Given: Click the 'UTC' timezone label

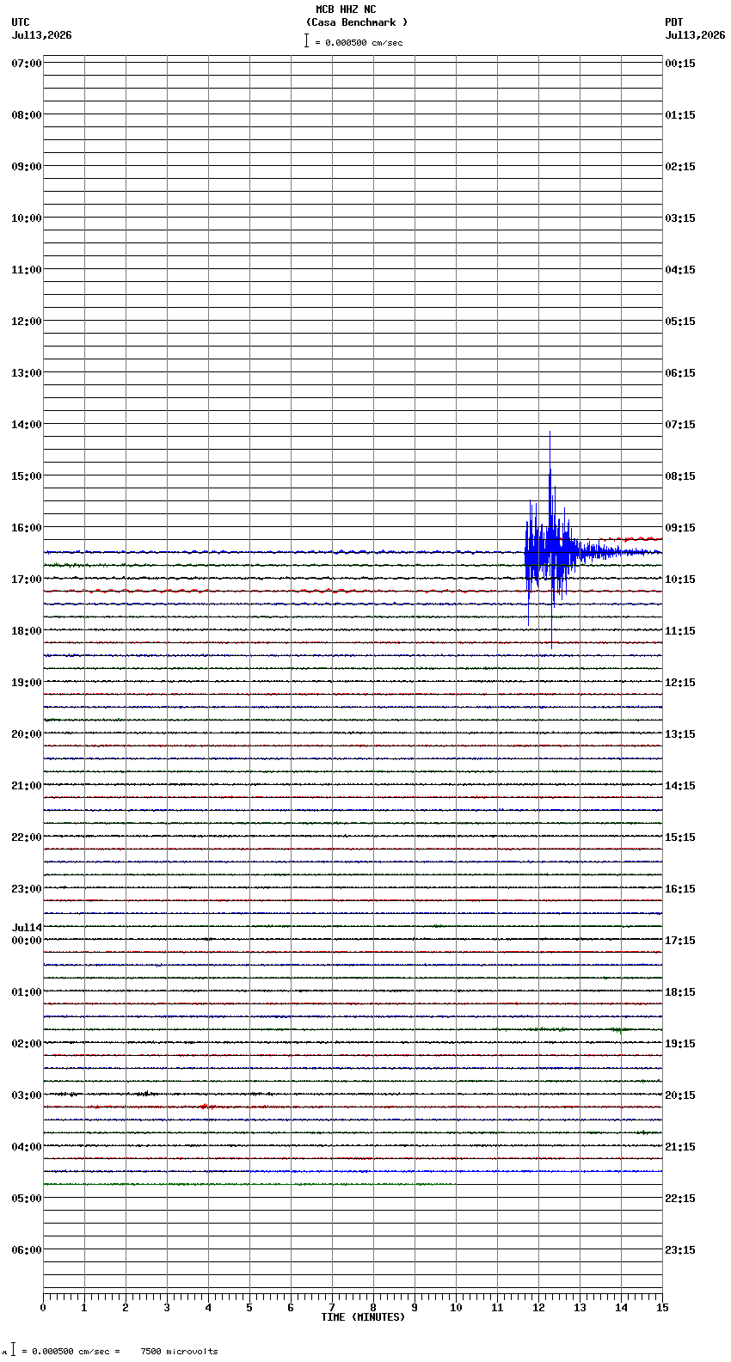Looking at the screenshot, I should (x=21, y=22).
